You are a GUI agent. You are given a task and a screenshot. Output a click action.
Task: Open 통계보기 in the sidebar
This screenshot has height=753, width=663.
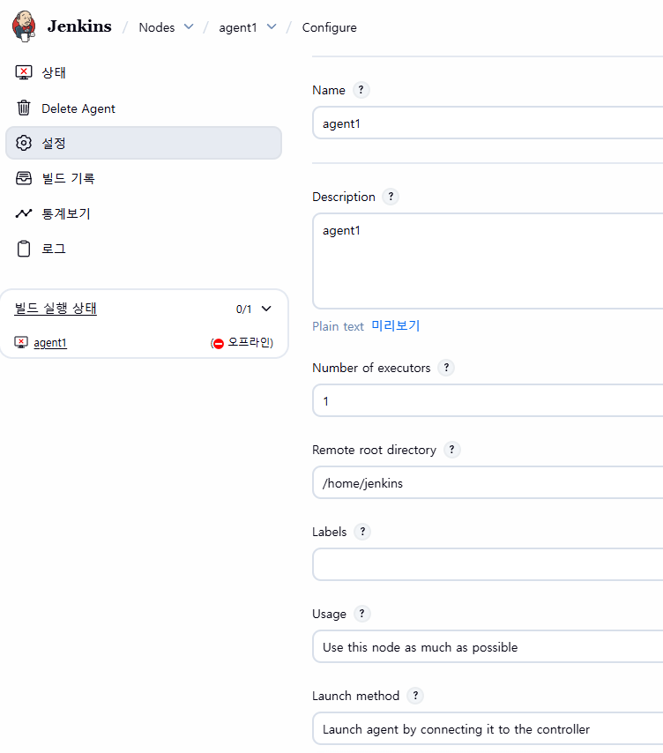tap(144, 213)
